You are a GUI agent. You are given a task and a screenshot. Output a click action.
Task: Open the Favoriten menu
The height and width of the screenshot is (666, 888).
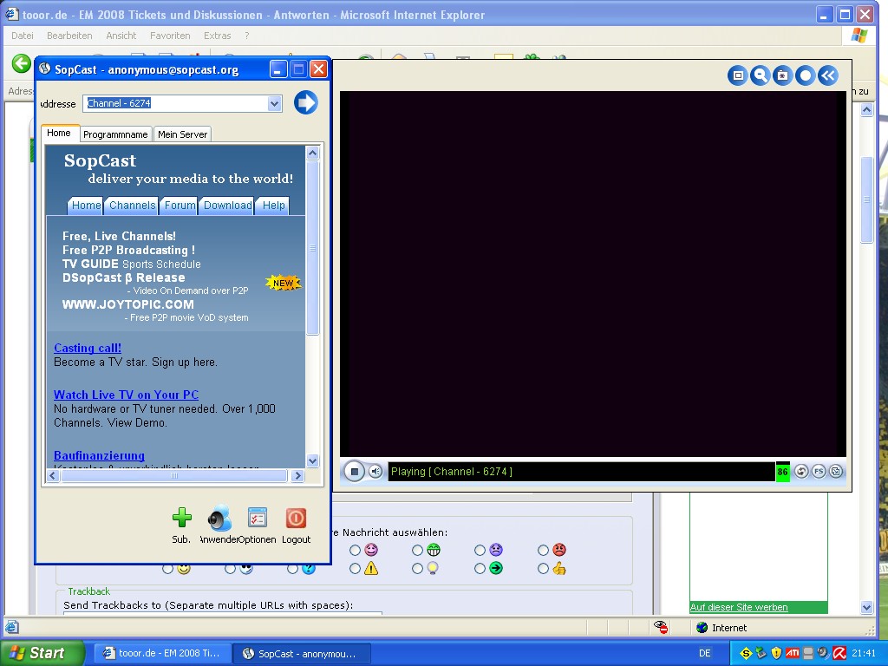[x=170, y=36]
